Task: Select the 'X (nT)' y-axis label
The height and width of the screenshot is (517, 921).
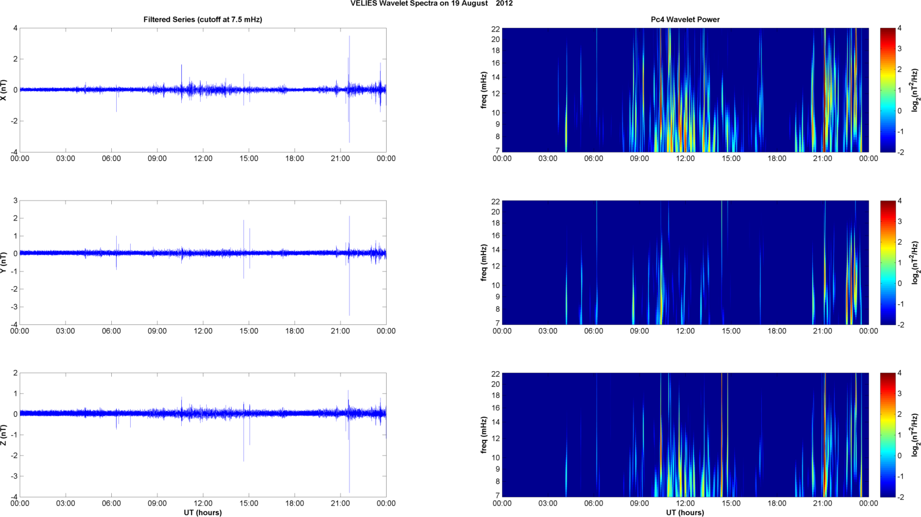Action: coord(4,90)
